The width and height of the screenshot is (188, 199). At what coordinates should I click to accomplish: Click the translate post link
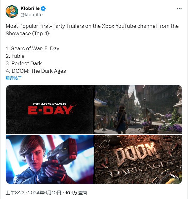(x=14, y=78)
